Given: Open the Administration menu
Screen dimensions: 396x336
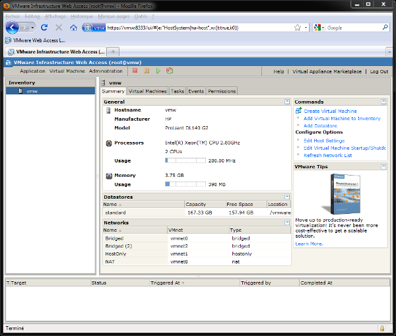Looking at the screenshot, I should (106, 71).
